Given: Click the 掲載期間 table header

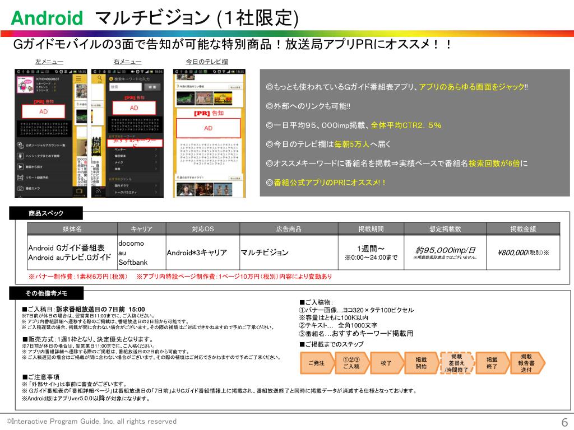Looking at the screenshot, I should [371, 229].
